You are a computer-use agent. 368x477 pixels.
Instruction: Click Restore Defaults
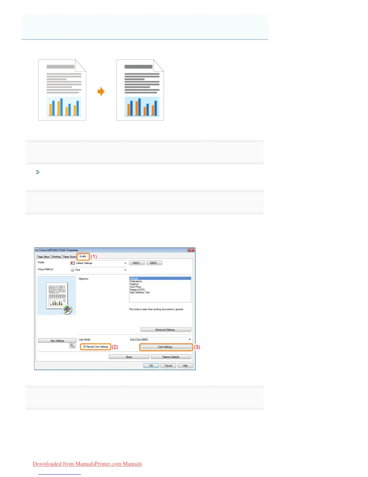pos(171,357)
